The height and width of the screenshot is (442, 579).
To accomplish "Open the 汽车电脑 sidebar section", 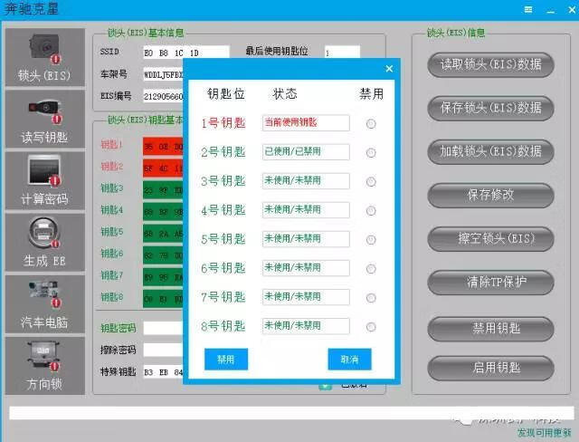I will 44,304.
